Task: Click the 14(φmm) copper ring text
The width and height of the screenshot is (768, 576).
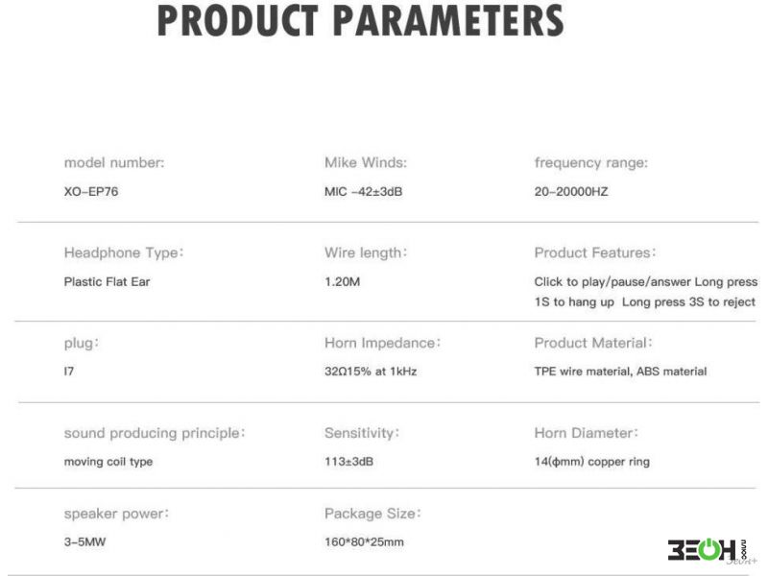Action: tap(592, 462)
